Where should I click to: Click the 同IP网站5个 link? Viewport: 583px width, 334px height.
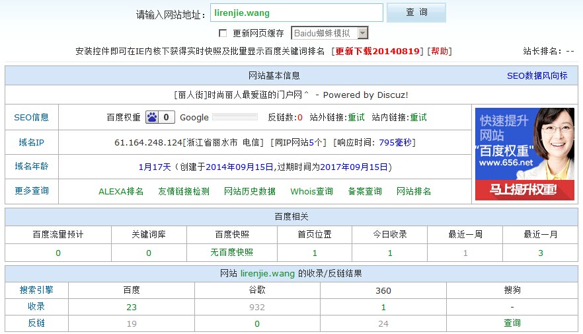pyautogui.click(x=299, y=142)
